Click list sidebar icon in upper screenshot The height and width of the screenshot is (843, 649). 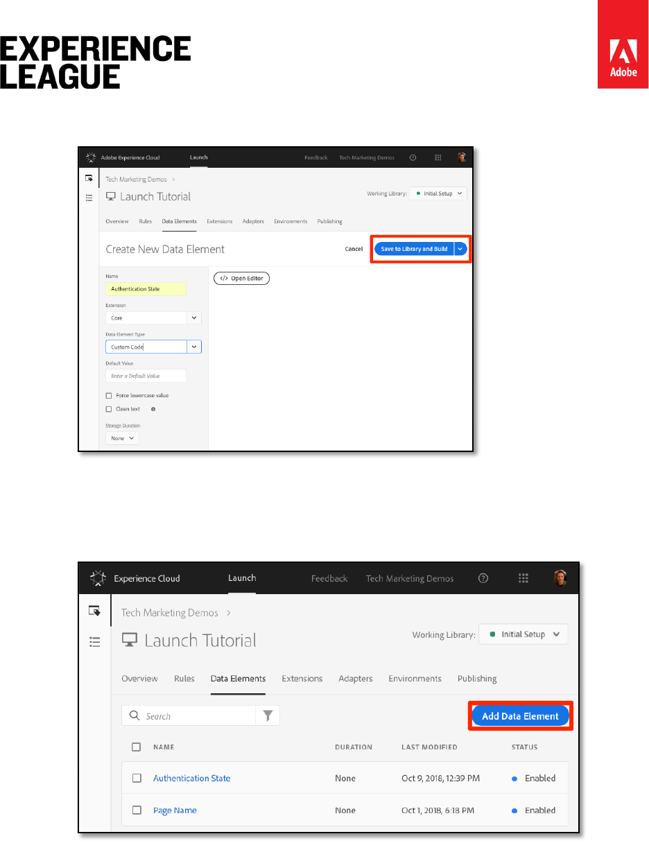(x=89, y=198)
